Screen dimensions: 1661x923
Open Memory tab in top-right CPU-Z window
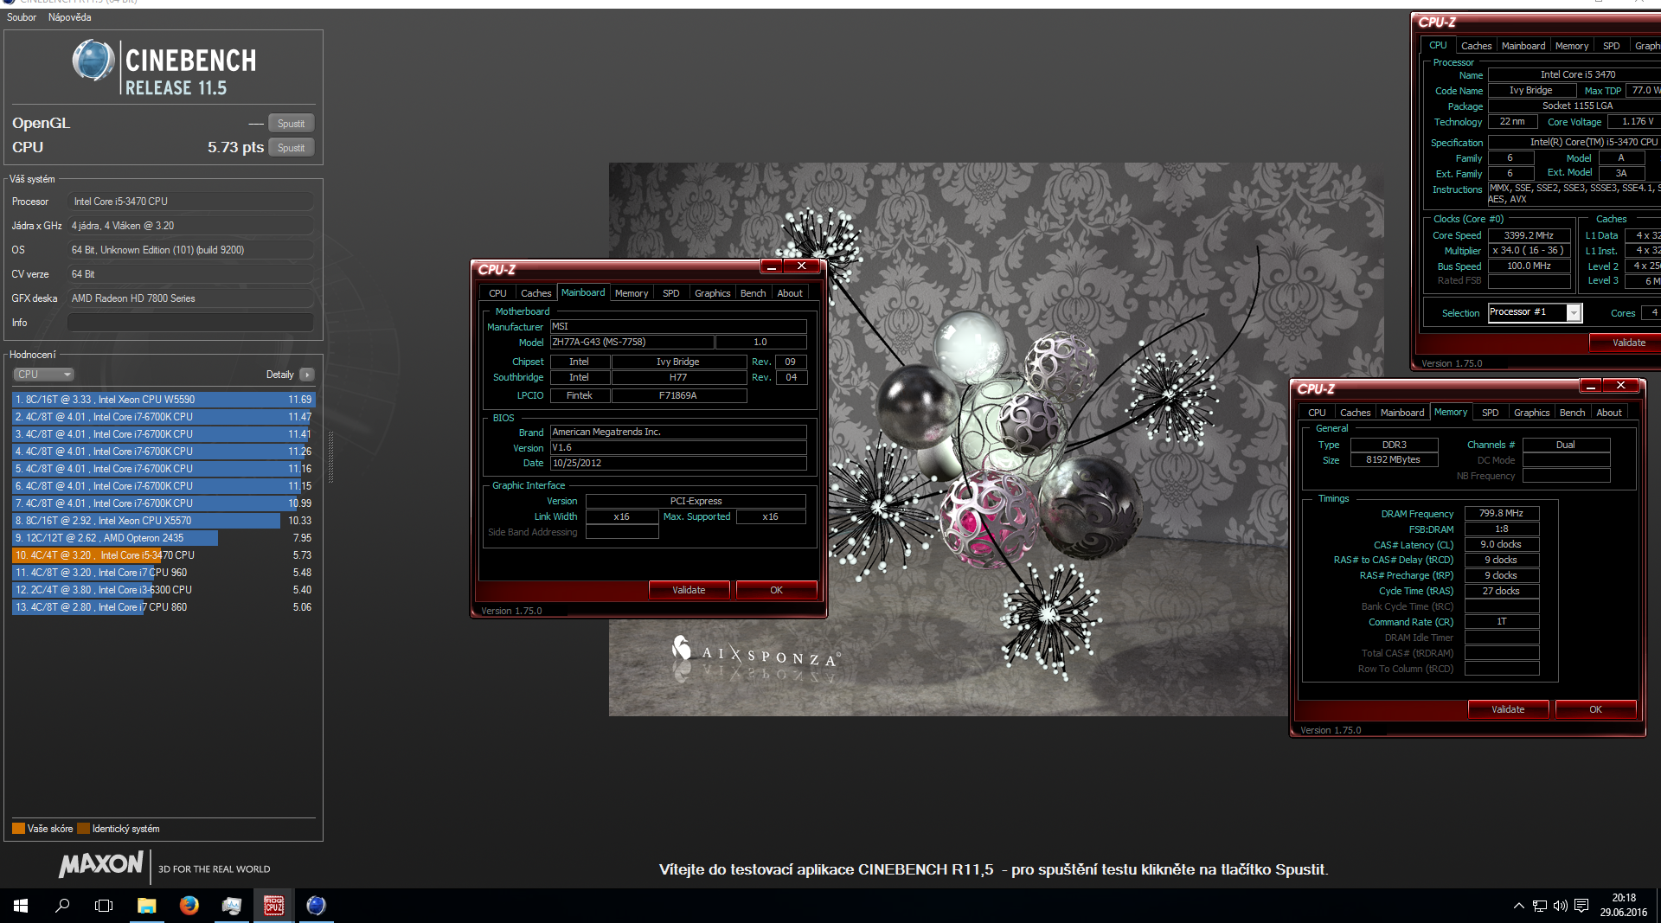tap(1571, 46)
